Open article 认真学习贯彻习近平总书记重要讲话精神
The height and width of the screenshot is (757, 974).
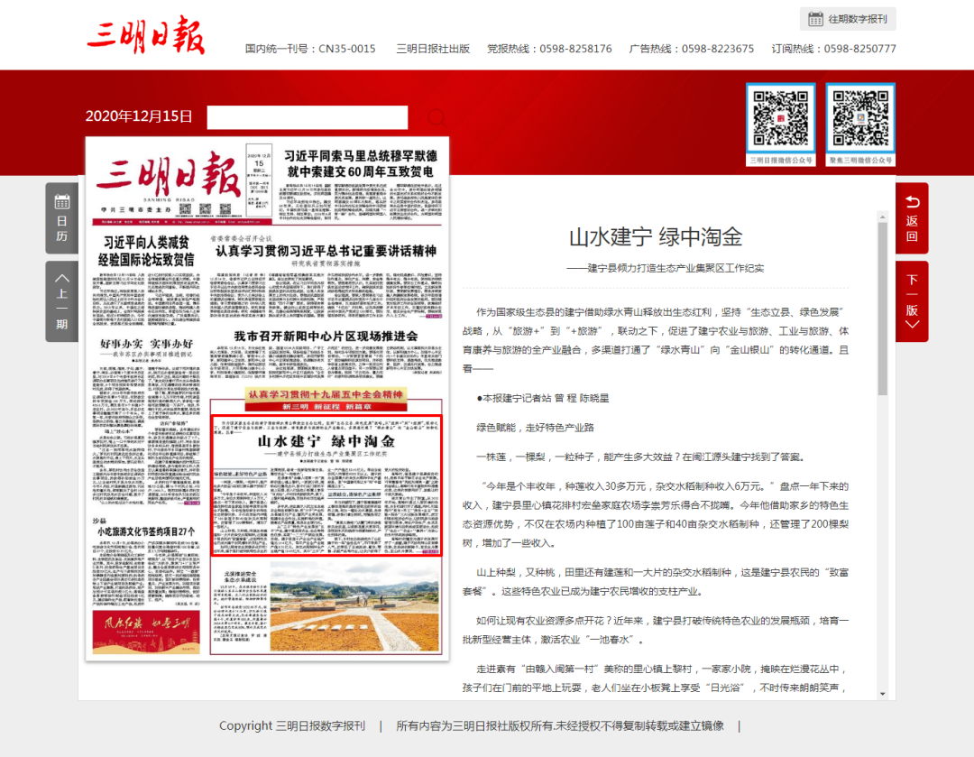click(x=326, y=251)
